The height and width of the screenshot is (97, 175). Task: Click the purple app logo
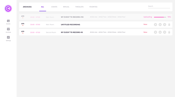(x=8, y=8)
